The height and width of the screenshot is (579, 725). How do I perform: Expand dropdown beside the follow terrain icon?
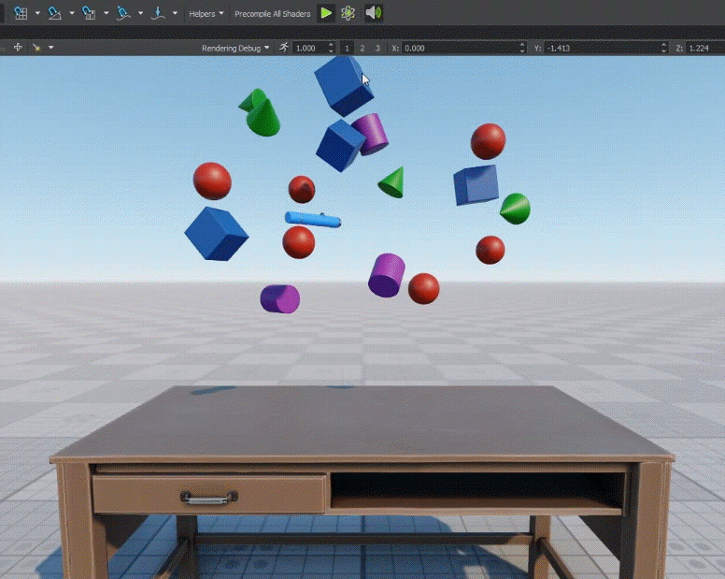click(140, 13)
